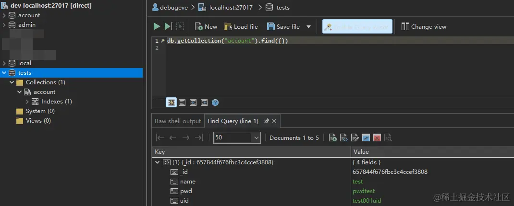Expand the local database in the tree
This screenshot has width=514, height=206.
4,63
